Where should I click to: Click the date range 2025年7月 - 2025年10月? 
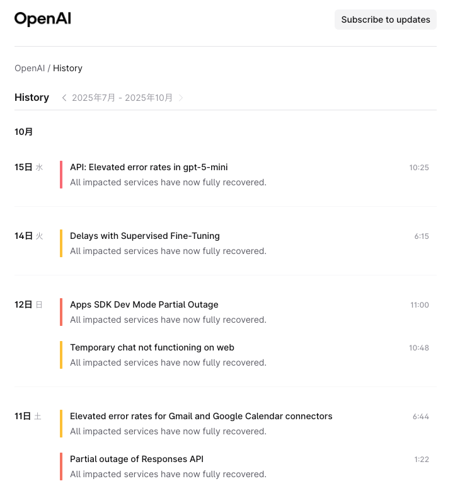pos(122,98)
